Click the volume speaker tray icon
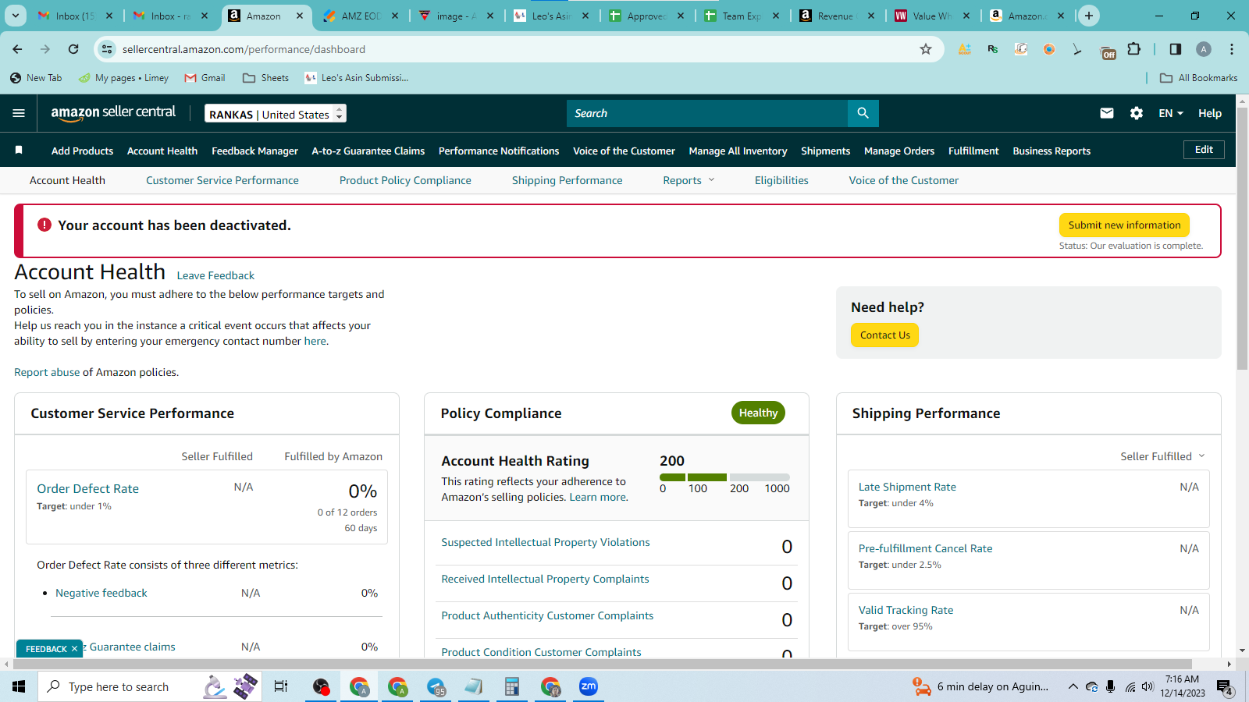This screenshot has width=1249, height=702. tap(1148, 686)
